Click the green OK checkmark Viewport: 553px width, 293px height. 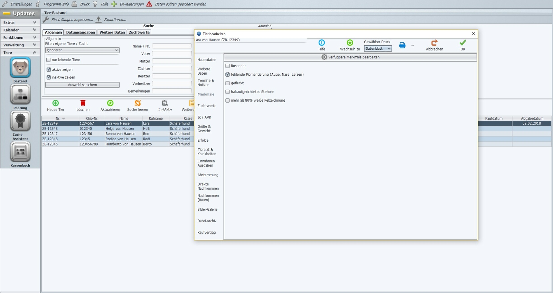coord(463,42)
